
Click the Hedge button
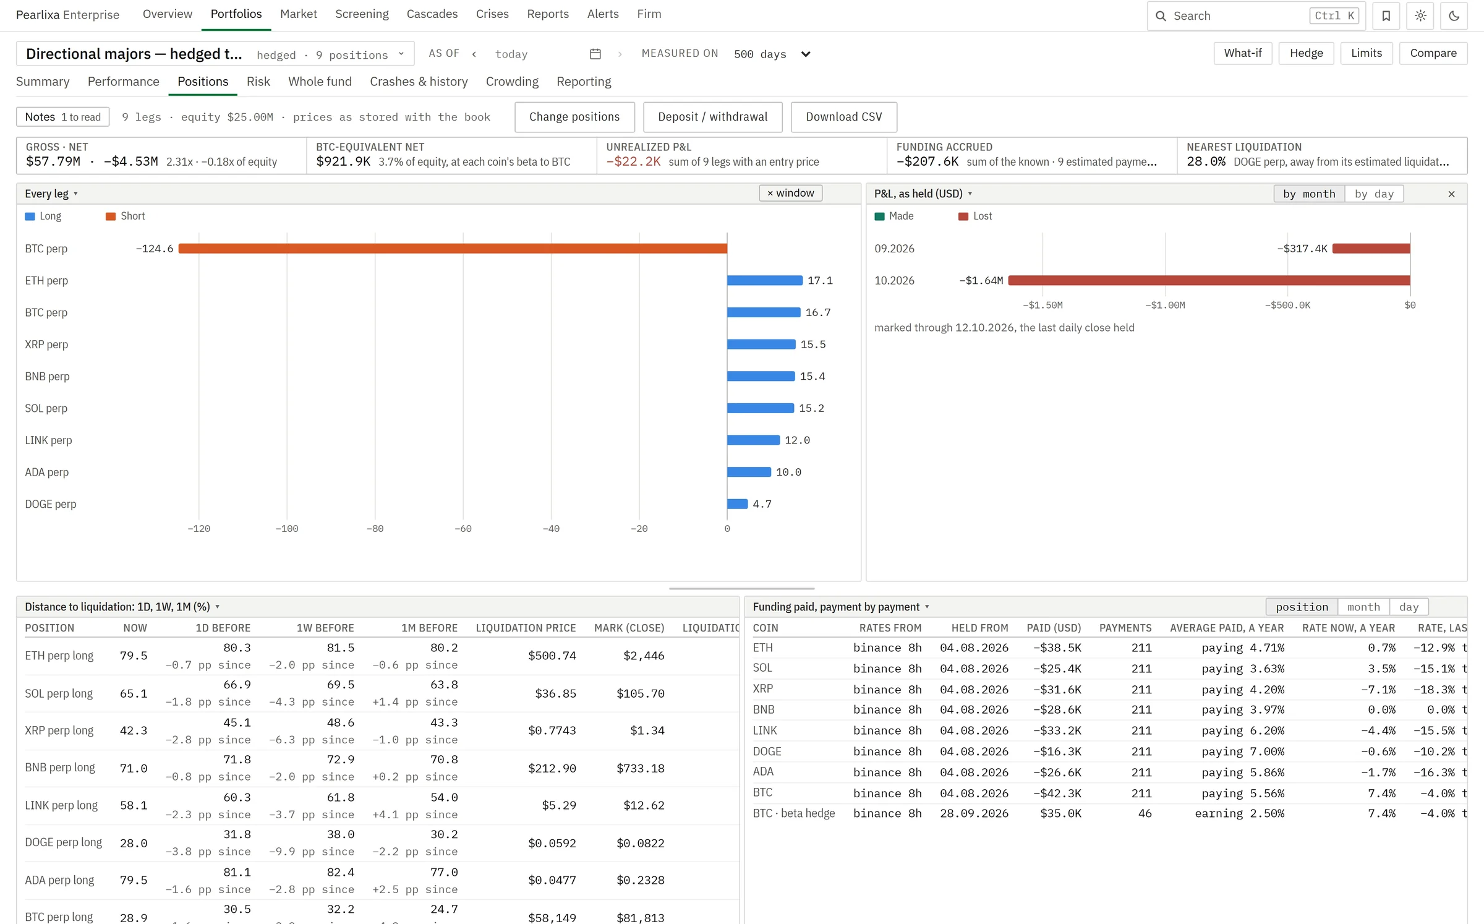(x=1306, y=53)
